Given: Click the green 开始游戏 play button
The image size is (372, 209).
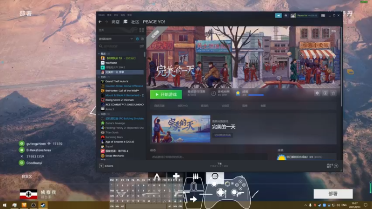Looking at the screenshot, I should [166, 94].
